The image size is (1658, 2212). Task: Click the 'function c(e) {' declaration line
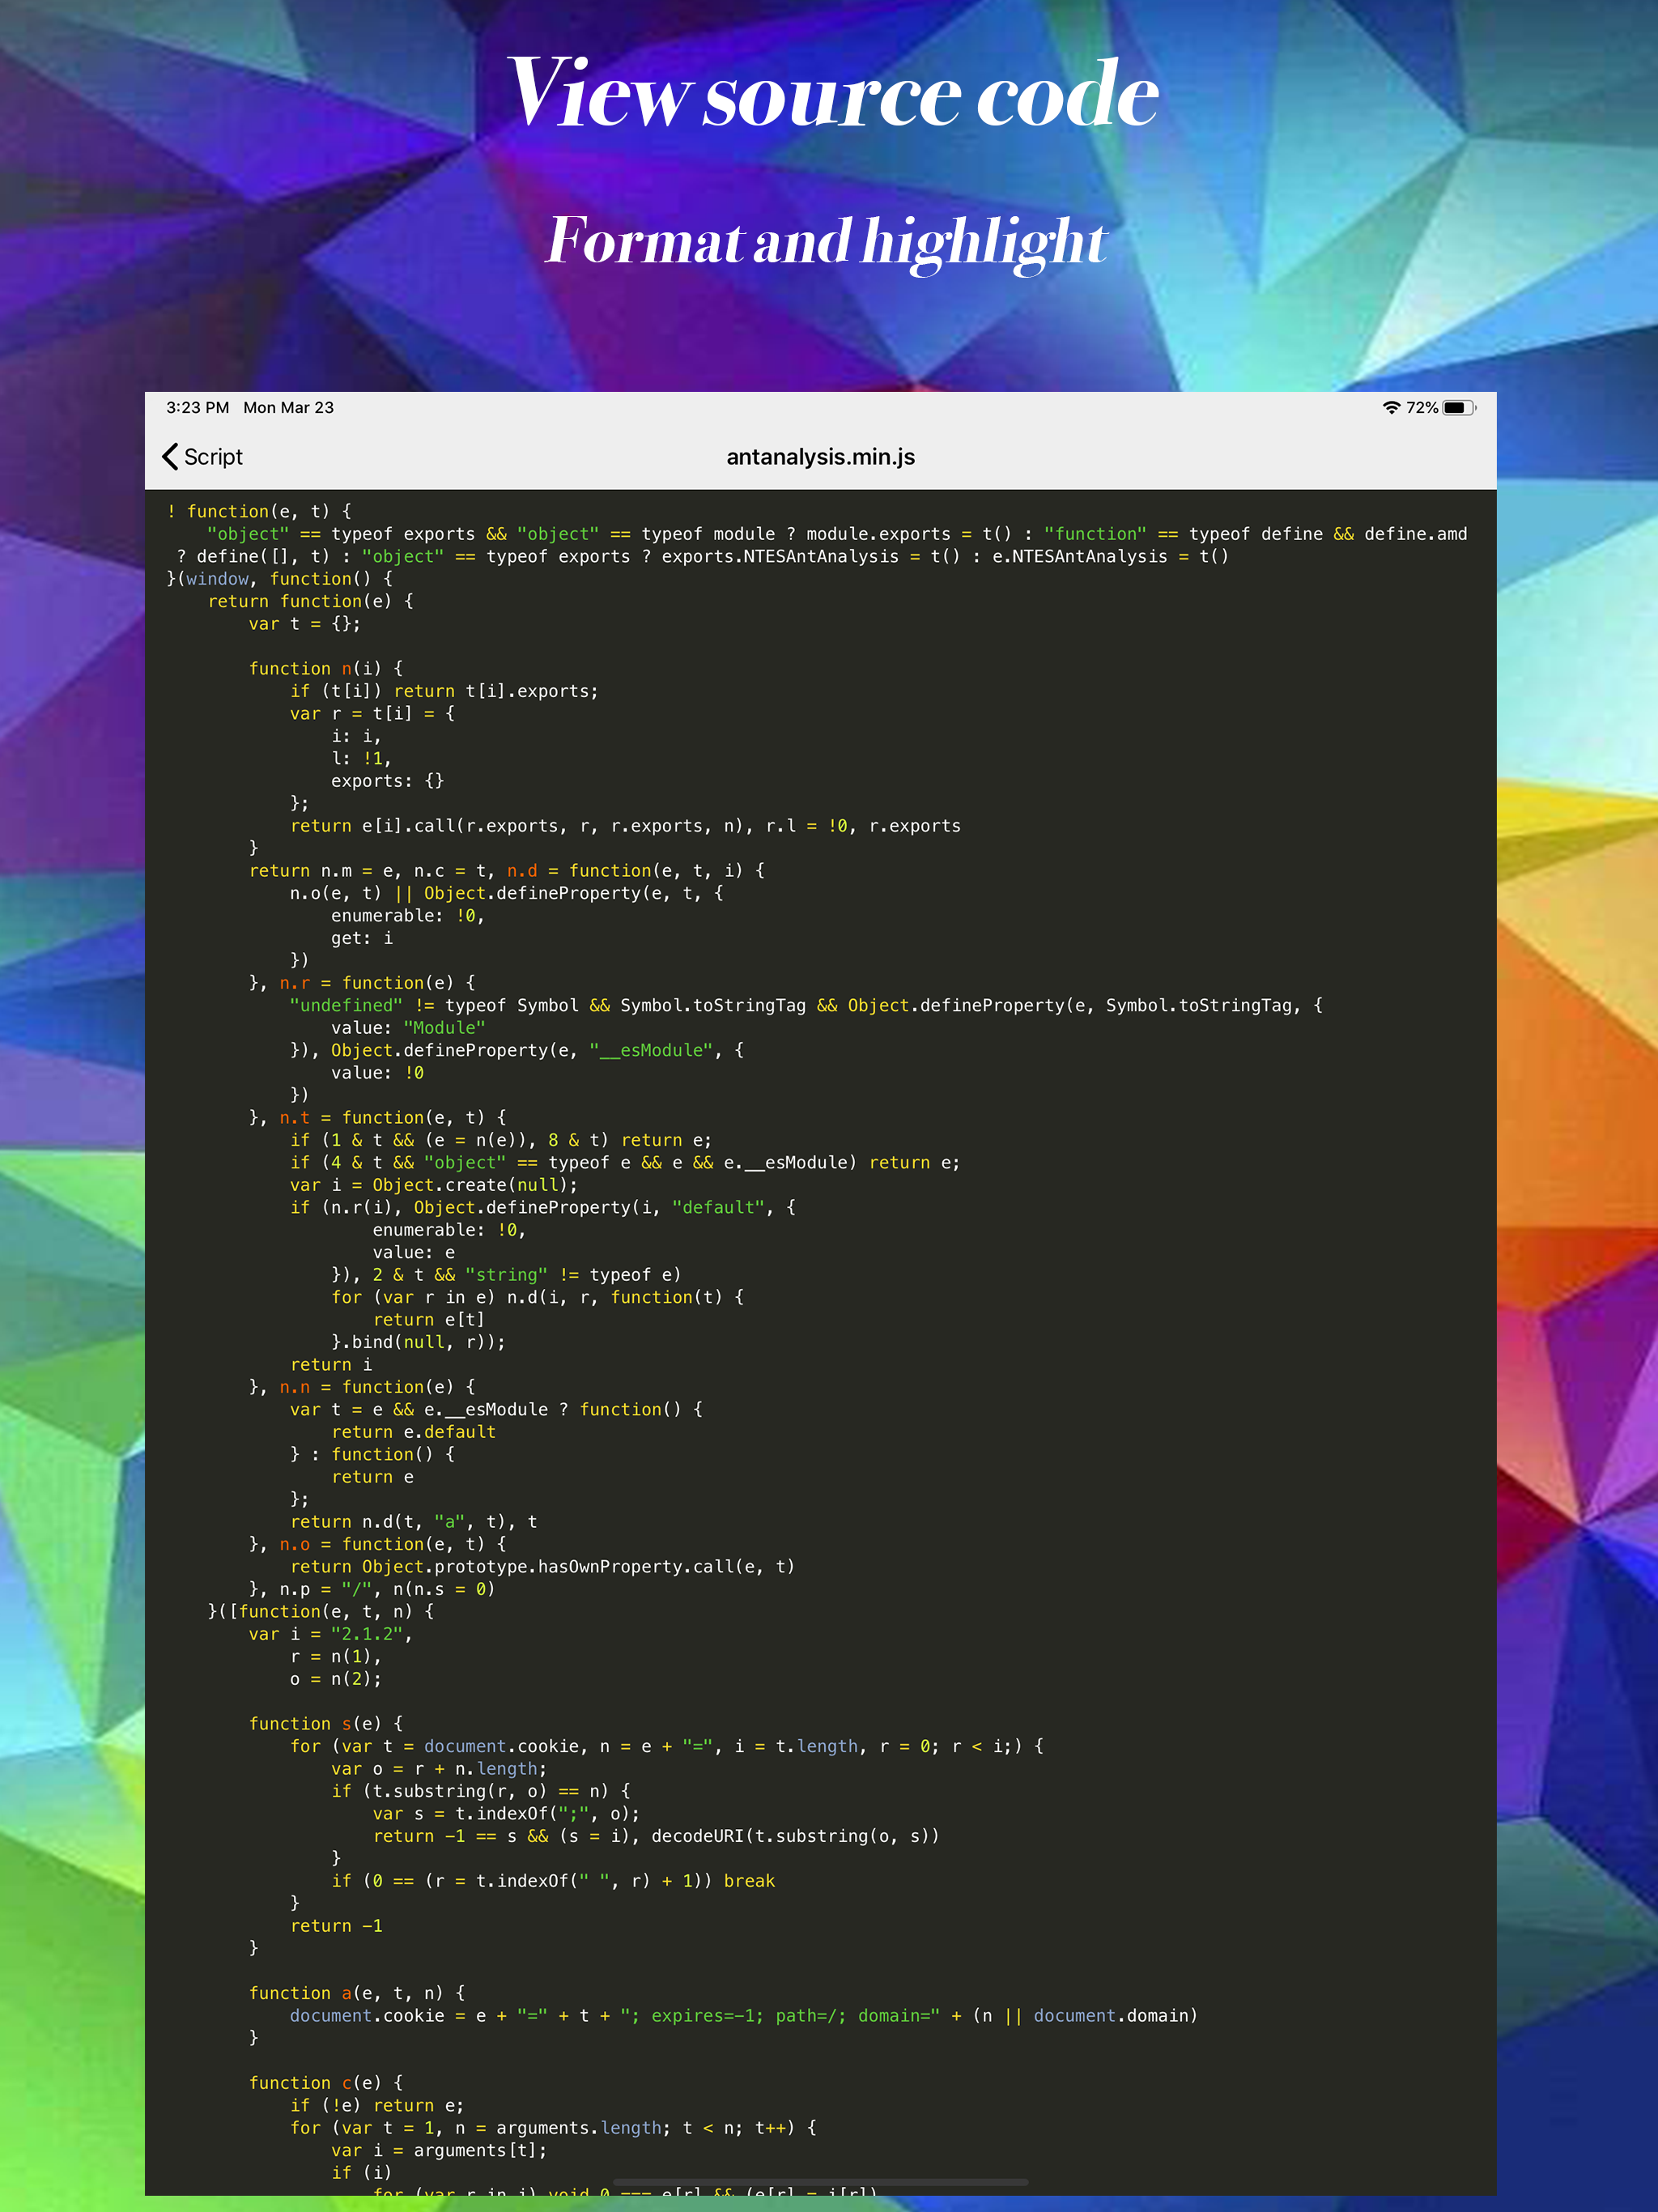click(x=326, y=2083)
